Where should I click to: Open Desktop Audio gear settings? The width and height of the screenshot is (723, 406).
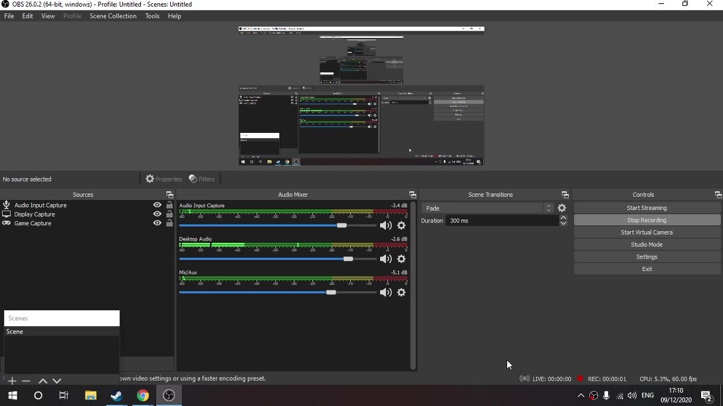(401, 259)
